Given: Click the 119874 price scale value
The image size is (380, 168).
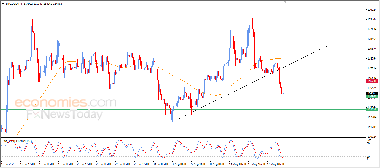Looking at the screenshot, I should [372, 49].
